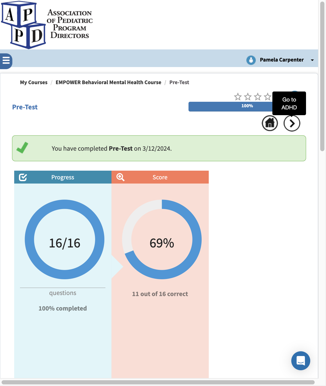Open the hamburger menu button
The height and width of the screenshot is (386, 326).
(x=6, y=61)
